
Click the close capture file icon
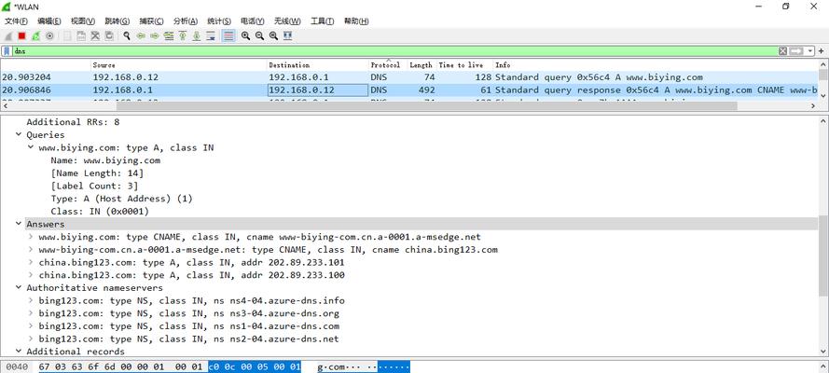point(95,36)
